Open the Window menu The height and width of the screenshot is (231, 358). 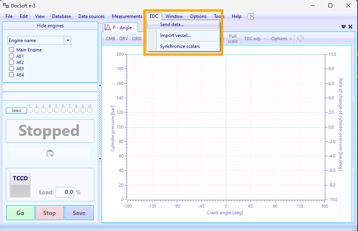coord(174,16)
